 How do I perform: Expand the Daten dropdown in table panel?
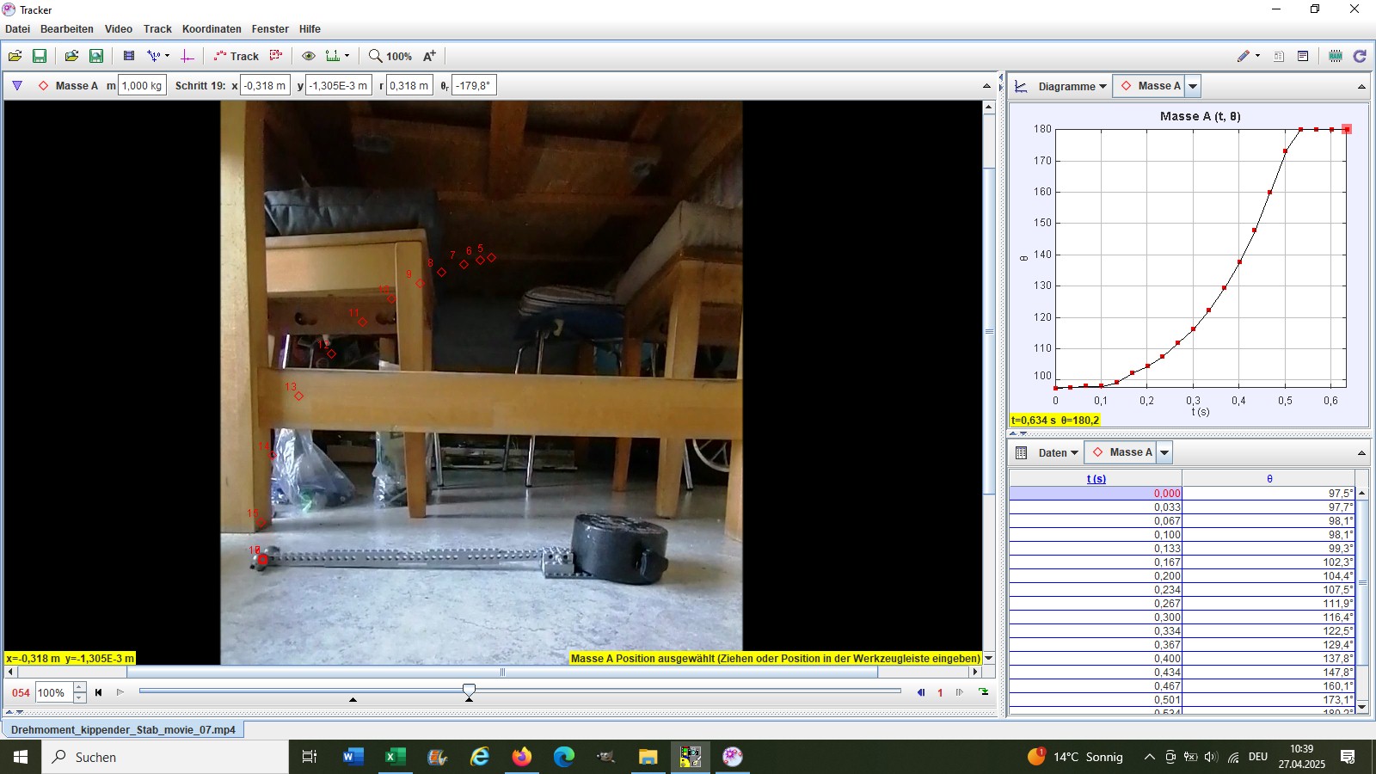[1057, 452]
